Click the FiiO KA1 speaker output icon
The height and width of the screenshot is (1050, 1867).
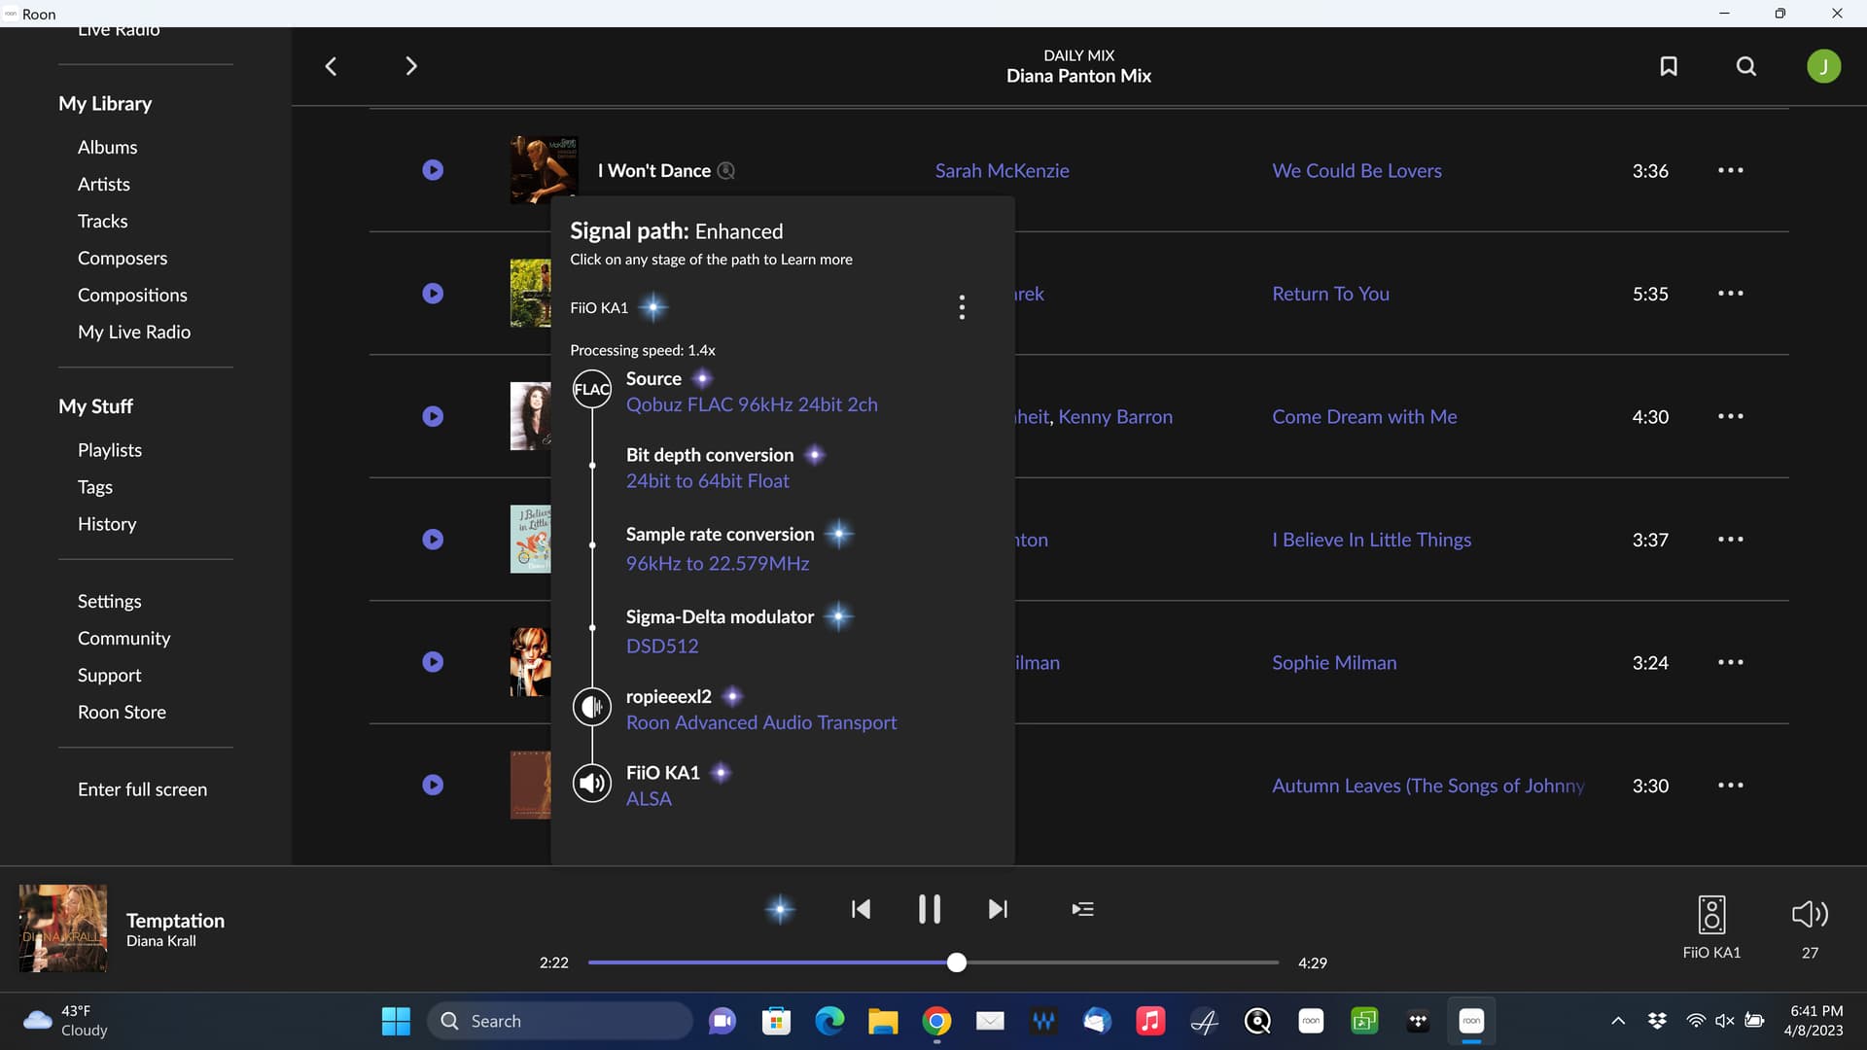[x=591, y=783]
